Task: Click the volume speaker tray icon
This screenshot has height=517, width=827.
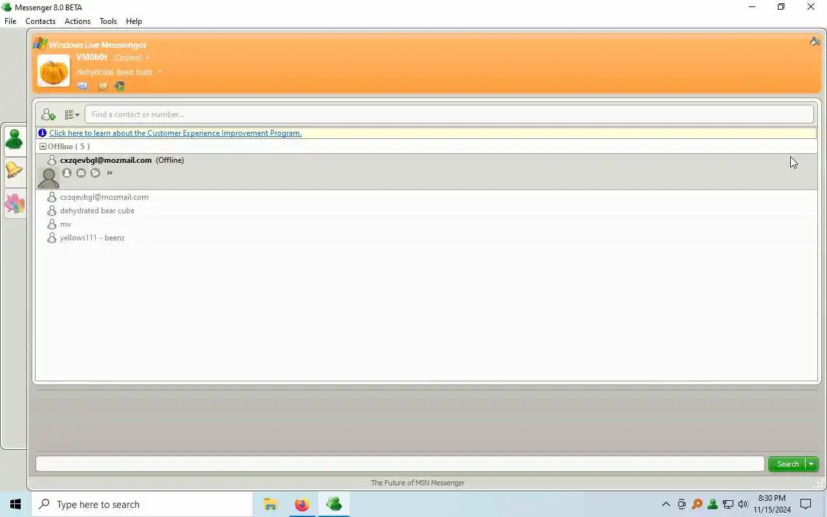Action: pos(743,505)
